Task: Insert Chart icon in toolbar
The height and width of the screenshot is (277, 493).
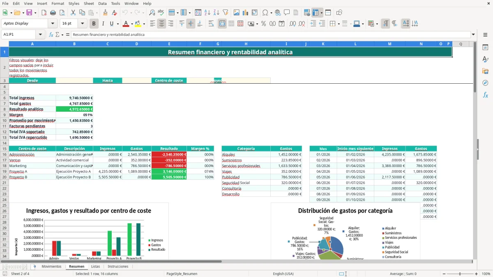Action: tap(246, 12)
